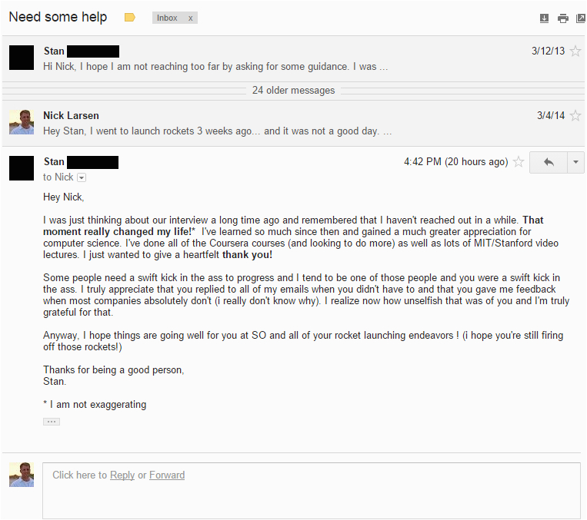Click the Reply arrow button

pos(549,162)
